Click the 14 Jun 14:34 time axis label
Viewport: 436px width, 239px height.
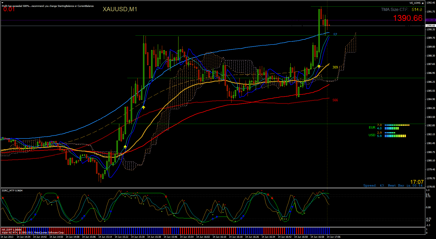coord(23,237)
